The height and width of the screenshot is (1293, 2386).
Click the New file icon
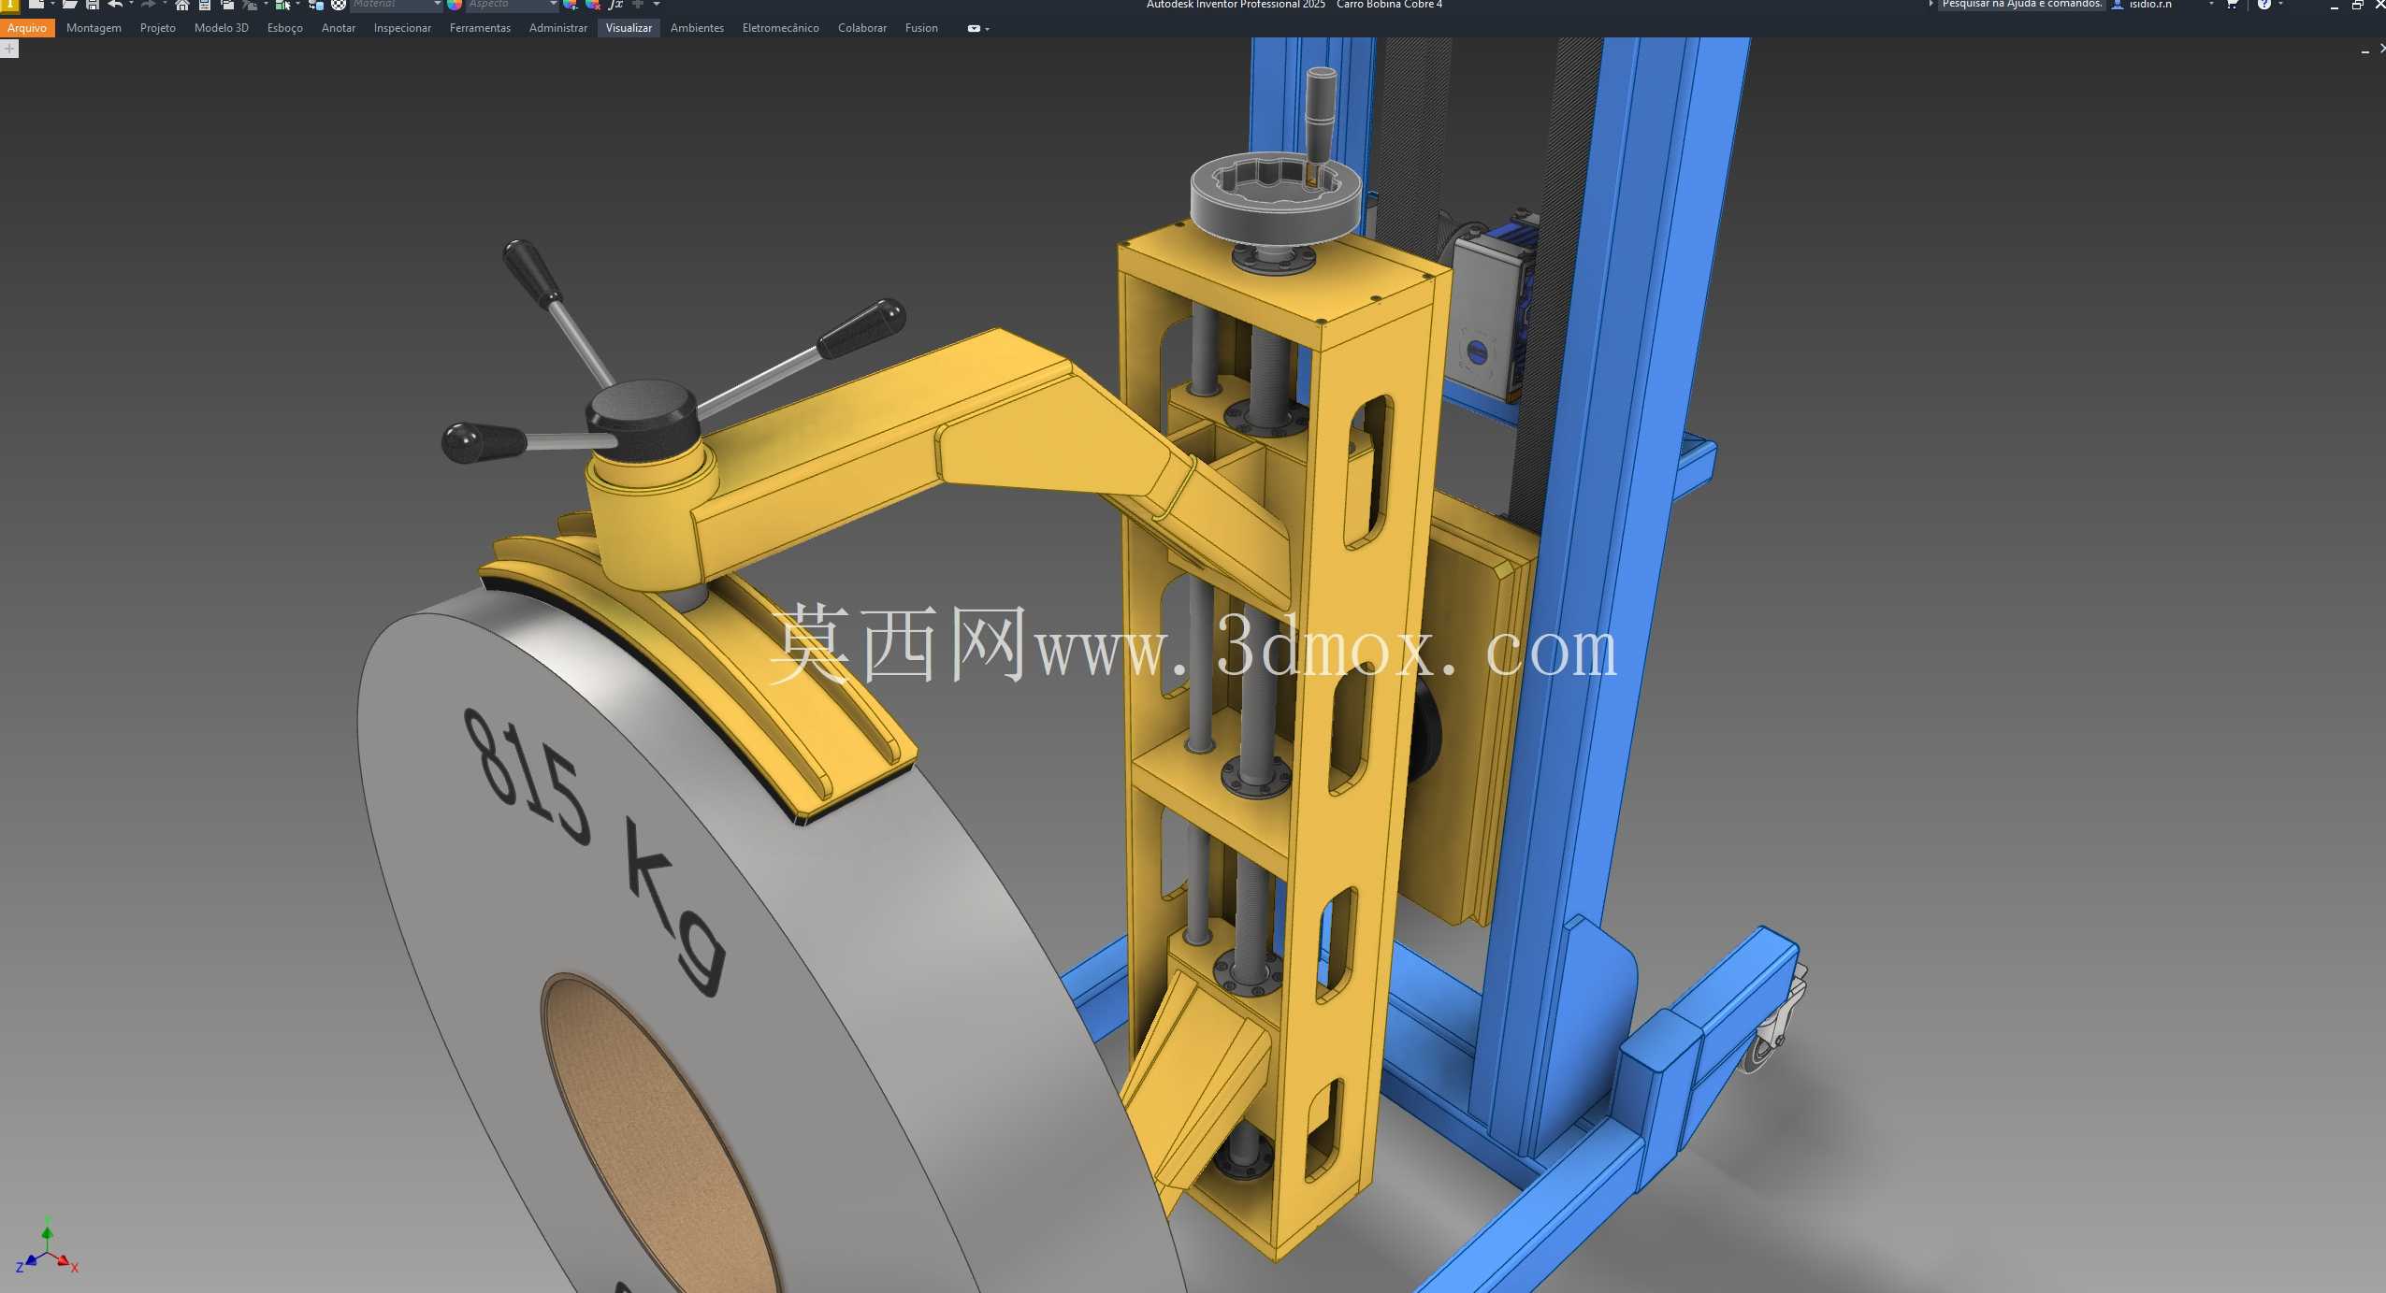click(36, 5)
